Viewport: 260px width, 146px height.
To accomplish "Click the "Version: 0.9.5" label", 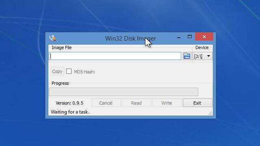I will point(69,103).
